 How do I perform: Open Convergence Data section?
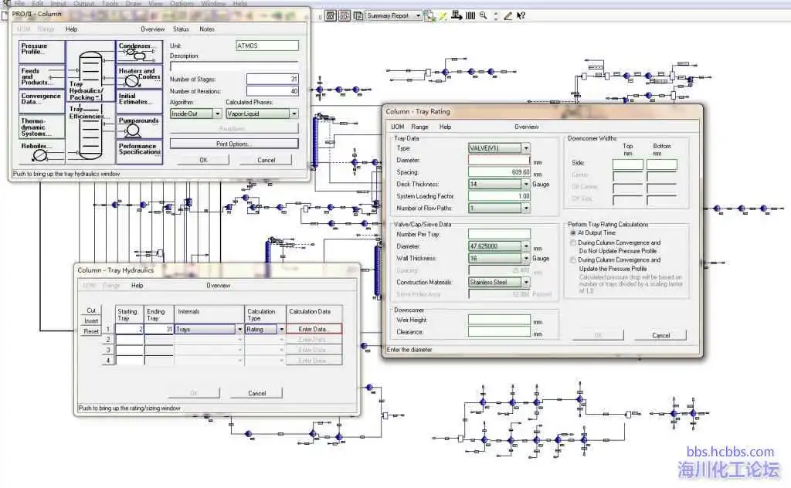pyautogui.click(x=42, y=101)
